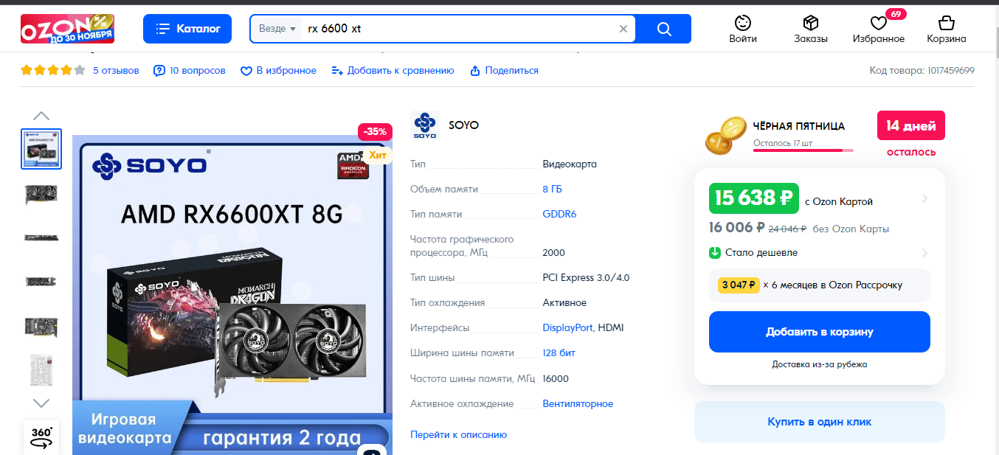The width and height of the screenshot is (999, 455).
Task: Select the fourth product thumbnail
Action: 41,281
